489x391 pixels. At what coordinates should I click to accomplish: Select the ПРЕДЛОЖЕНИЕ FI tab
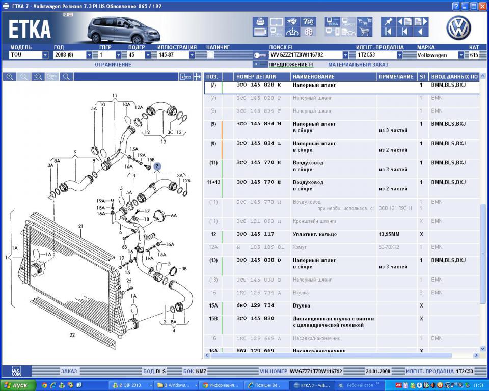click(x=291, y=65)
